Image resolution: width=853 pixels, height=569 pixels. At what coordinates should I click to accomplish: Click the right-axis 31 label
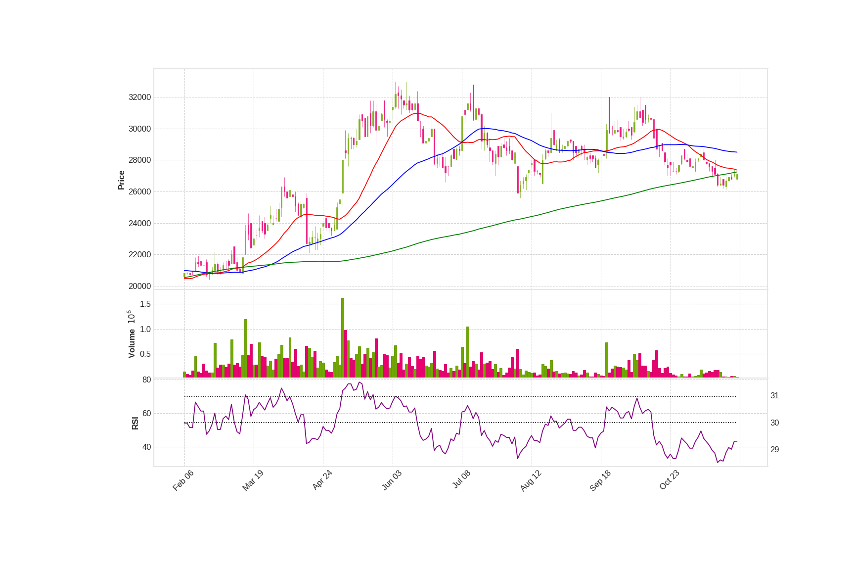click(x=775, y=395)
